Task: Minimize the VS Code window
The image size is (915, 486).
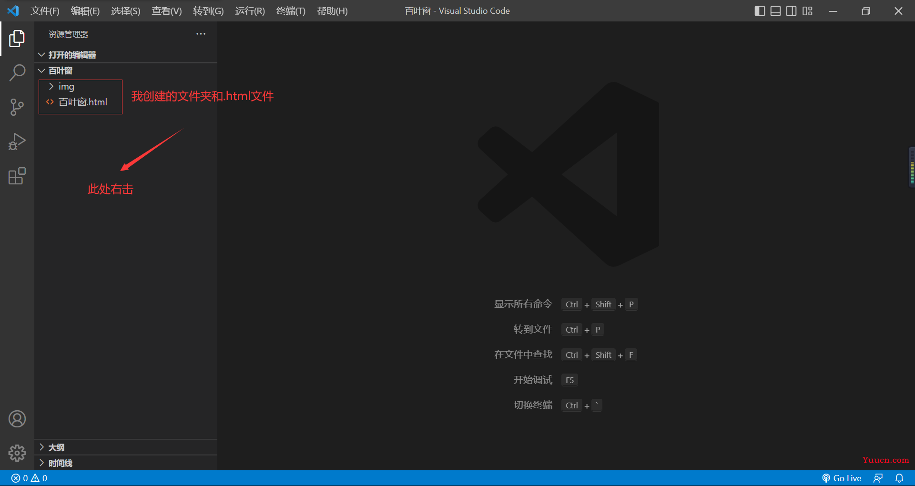Action: (833, 11)
